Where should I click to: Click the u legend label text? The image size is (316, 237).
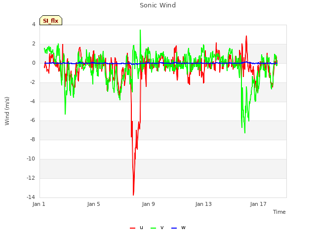[x=141, y=228]
